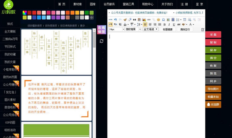Screen dimensions: 232x138
Task: Click the edit note icon at toolbar right
Action: (x=203, y=30)
